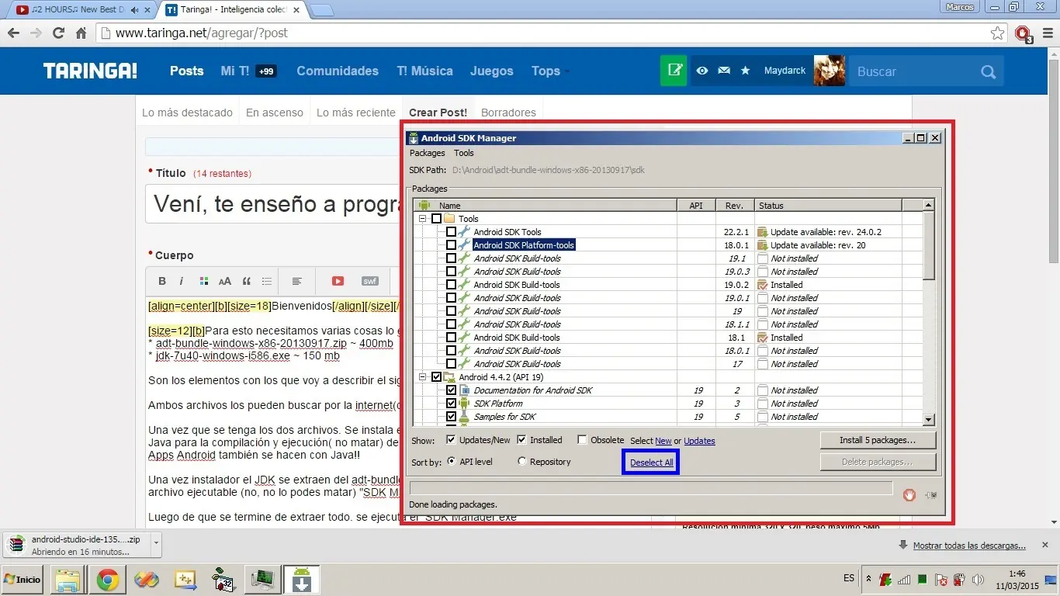Toggle the Updates/New show checkbox
The image size is (1060, 596).
pos(451,440)
